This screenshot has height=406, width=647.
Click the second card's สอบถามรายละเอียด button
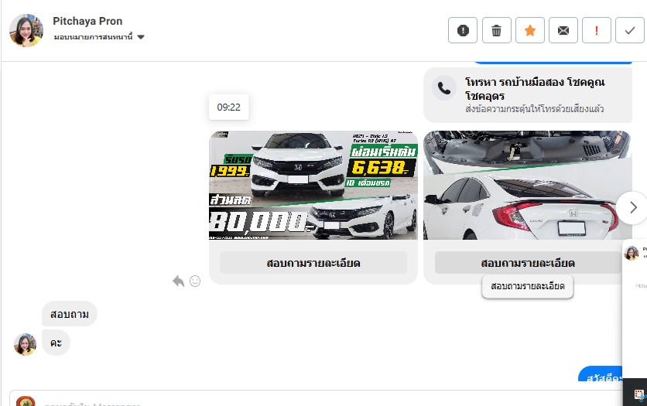[x=528, y=263]
